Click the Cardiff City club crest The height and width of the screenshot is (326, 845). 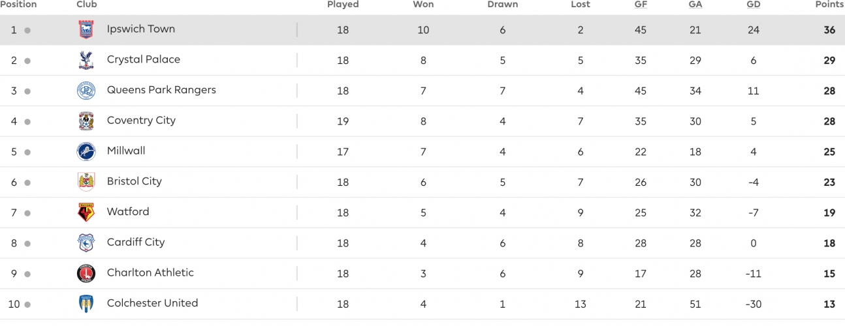[x=86, y=243]
